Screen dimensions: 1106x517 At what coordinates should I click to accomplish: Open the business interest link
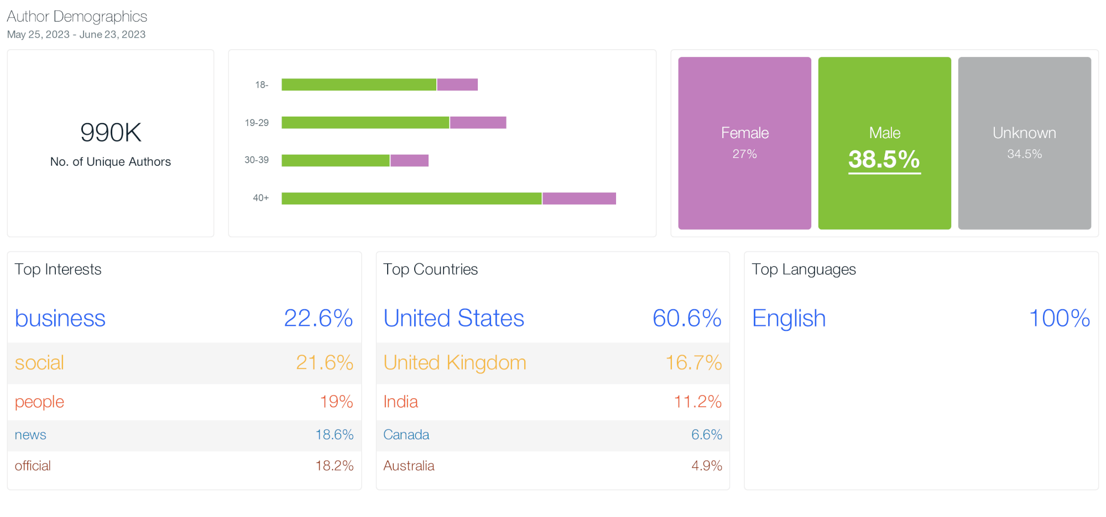point(60,318)
